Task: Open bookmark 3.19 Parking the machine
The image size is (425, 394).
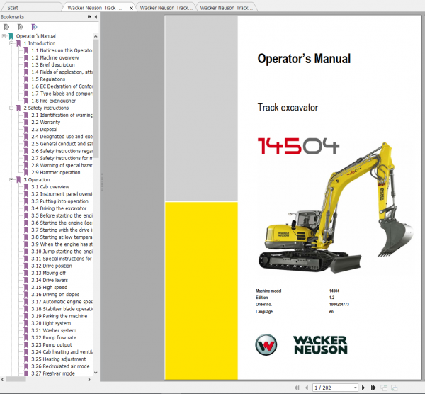Action: coord(59,316)
